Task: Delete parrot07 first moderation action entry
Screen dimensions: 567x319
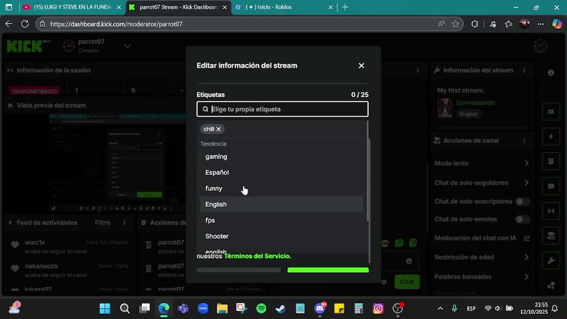Action: click(149, 245)
